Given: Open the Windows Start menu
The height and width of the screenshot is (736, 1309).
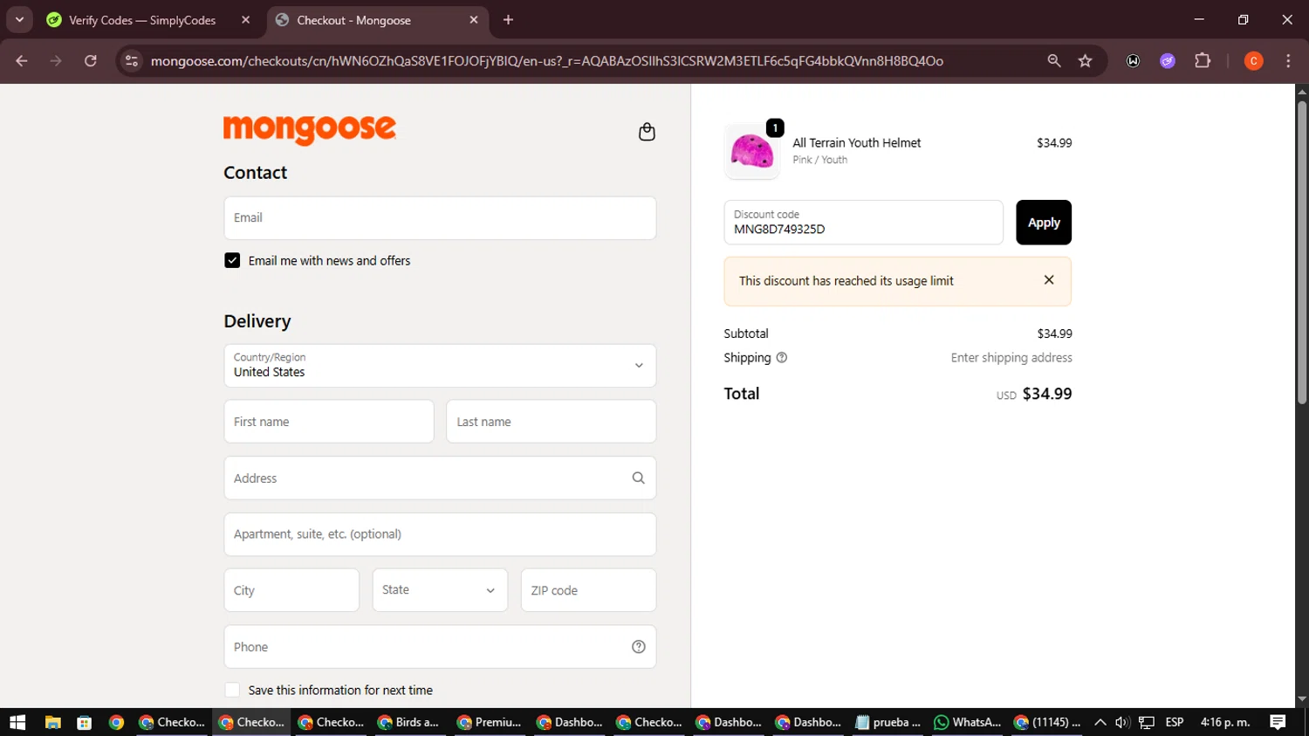Looking at the screenshot, I should (x=17, y=722).
